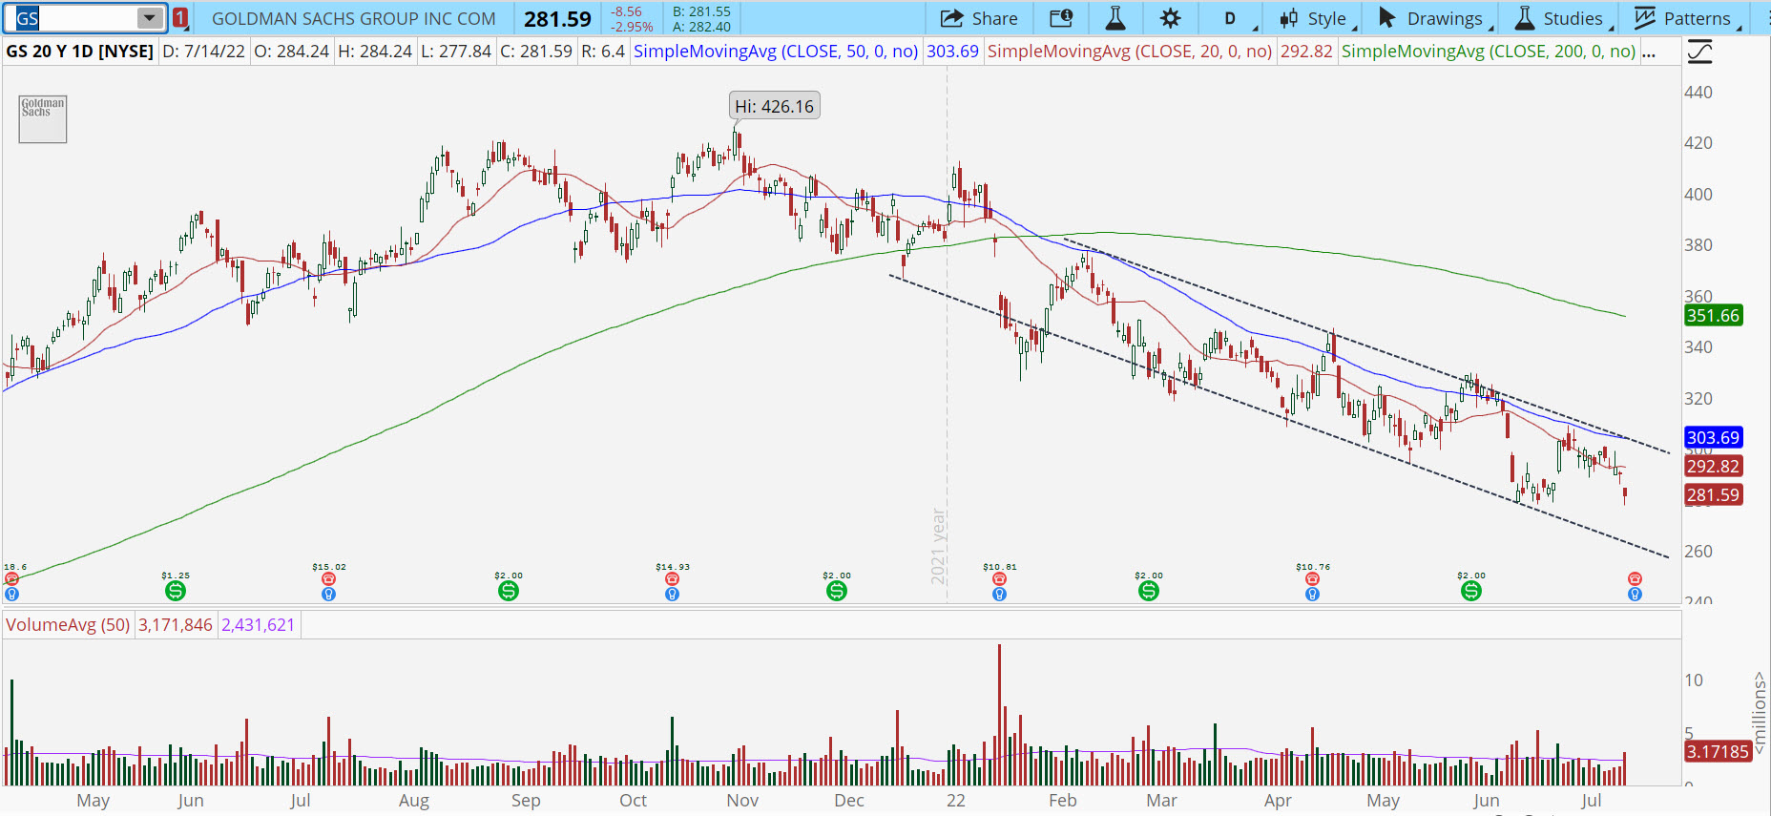
Task: Click the low value 'L: 277.84'
Action: [456, 52]
